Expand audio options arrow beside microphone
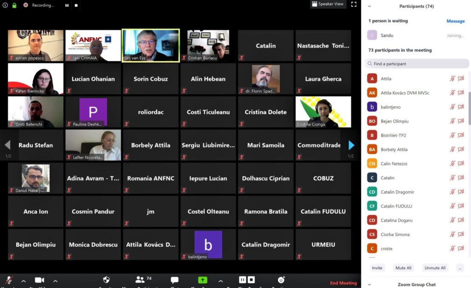This screenshot has height=288, width=471. click(x=23, y=281)
